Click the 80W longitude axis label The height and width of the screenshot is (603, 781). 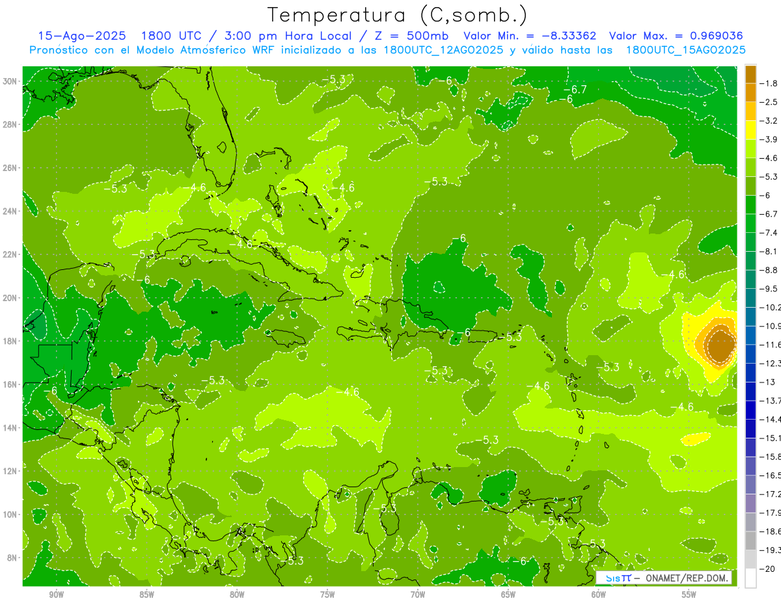[x=237, y=595]
